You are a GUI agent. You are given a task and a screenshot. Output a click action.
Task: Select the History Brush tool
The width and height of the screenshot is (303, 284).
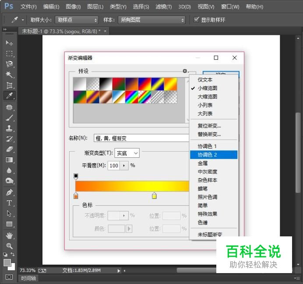9,139
